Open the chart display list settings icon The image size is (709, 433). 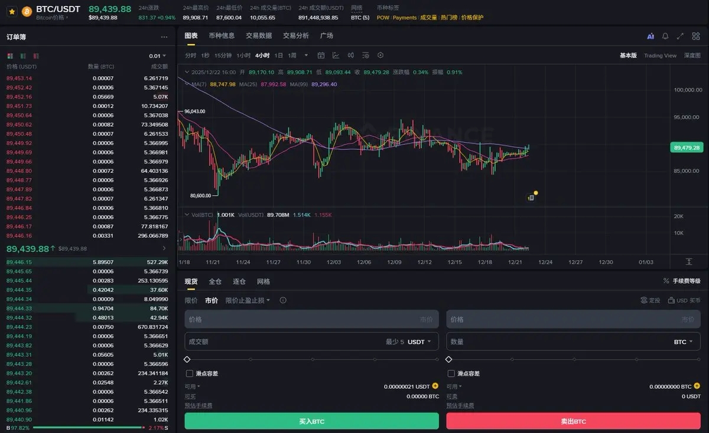[x=366, y=55]
